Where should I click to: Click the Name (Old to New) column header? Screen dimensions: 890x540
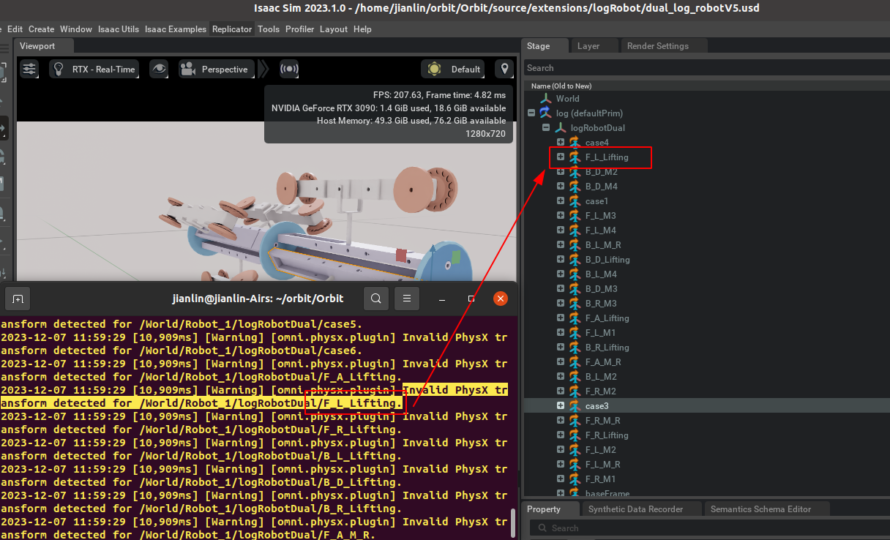tap(561, 86)
